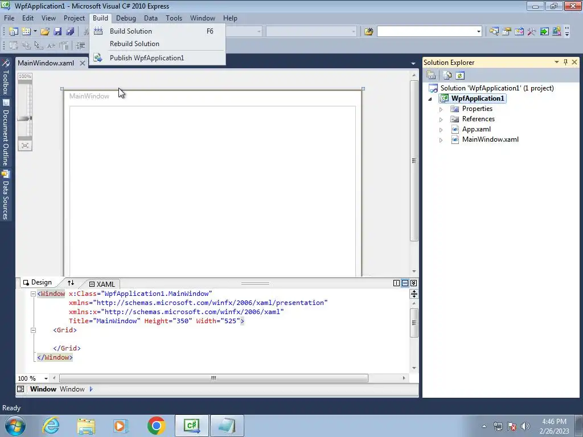Click the Swap Panes arrows icon
The image size is (583, 437).
[x=71, y=283]
